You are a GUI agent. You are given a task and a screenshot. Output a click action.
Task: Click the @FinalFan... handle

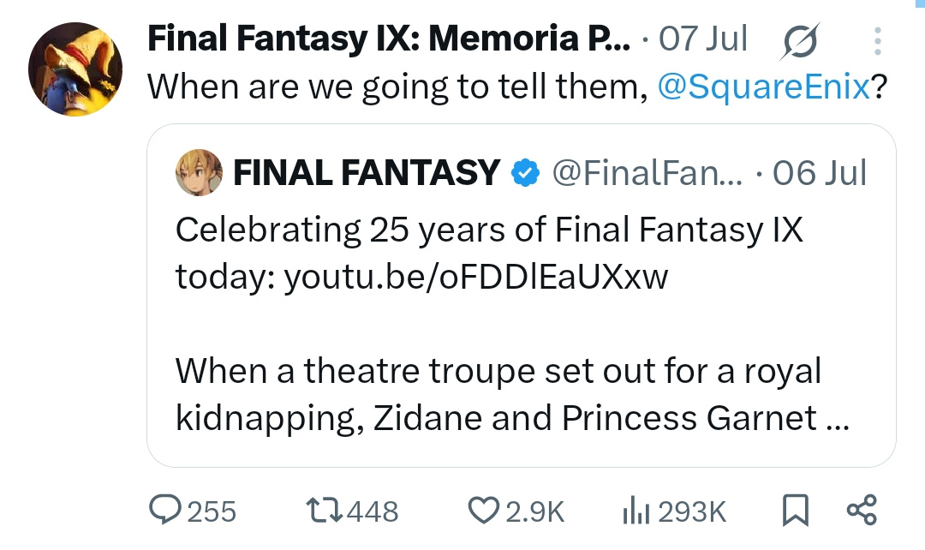pos(647,173)
